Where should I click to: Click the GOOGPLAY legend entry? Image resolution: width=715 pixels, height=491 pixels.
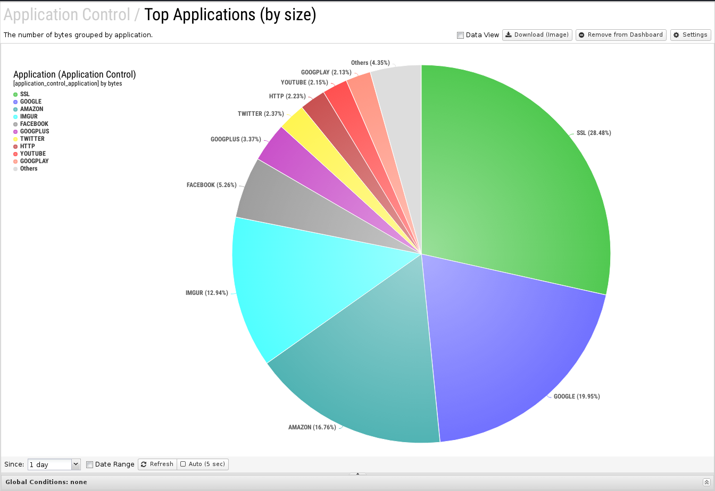coord(31,161)
